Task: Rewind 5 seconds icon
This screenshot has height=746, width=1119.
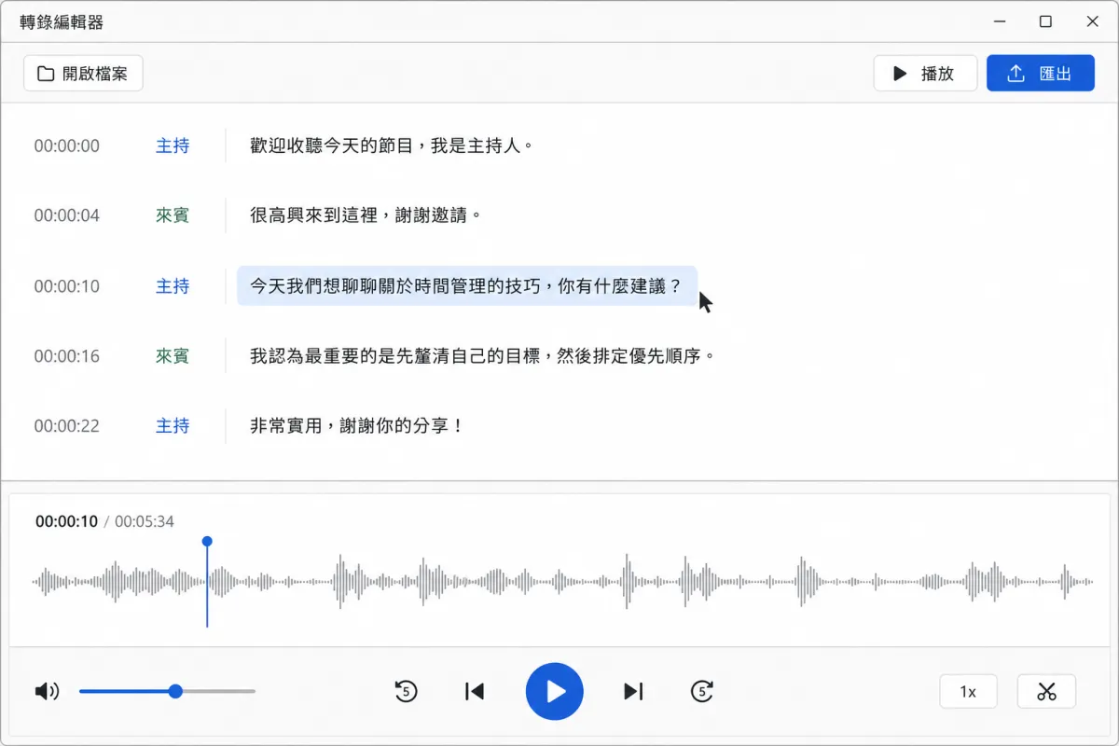Action: [406, 691]
